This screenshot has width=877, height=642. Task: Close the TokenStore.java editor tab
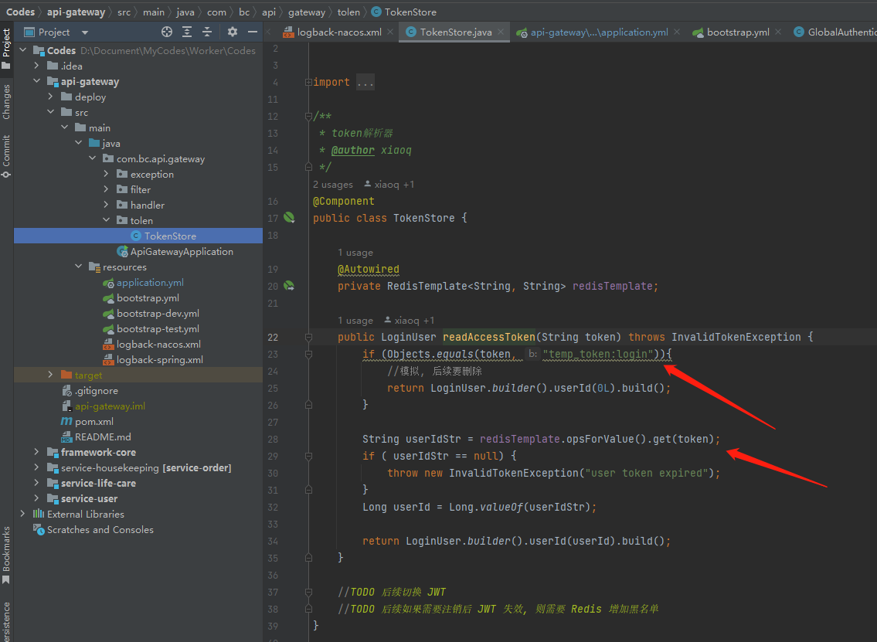(x=501, y=32)
